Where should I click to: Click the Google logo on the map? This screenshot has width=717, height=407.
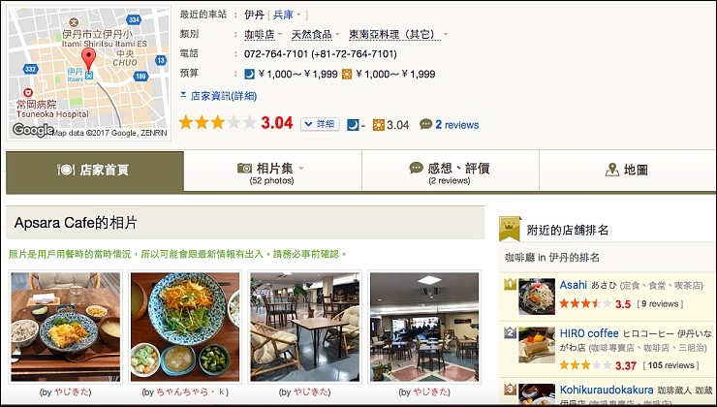coord(33,130)
